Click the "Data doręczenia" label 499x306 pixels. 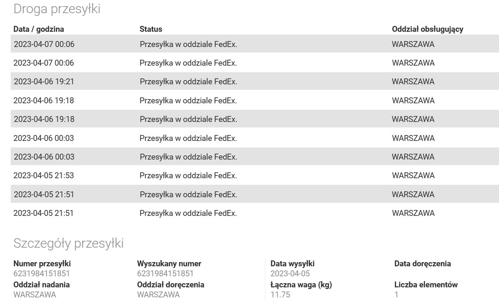(422, 264)
